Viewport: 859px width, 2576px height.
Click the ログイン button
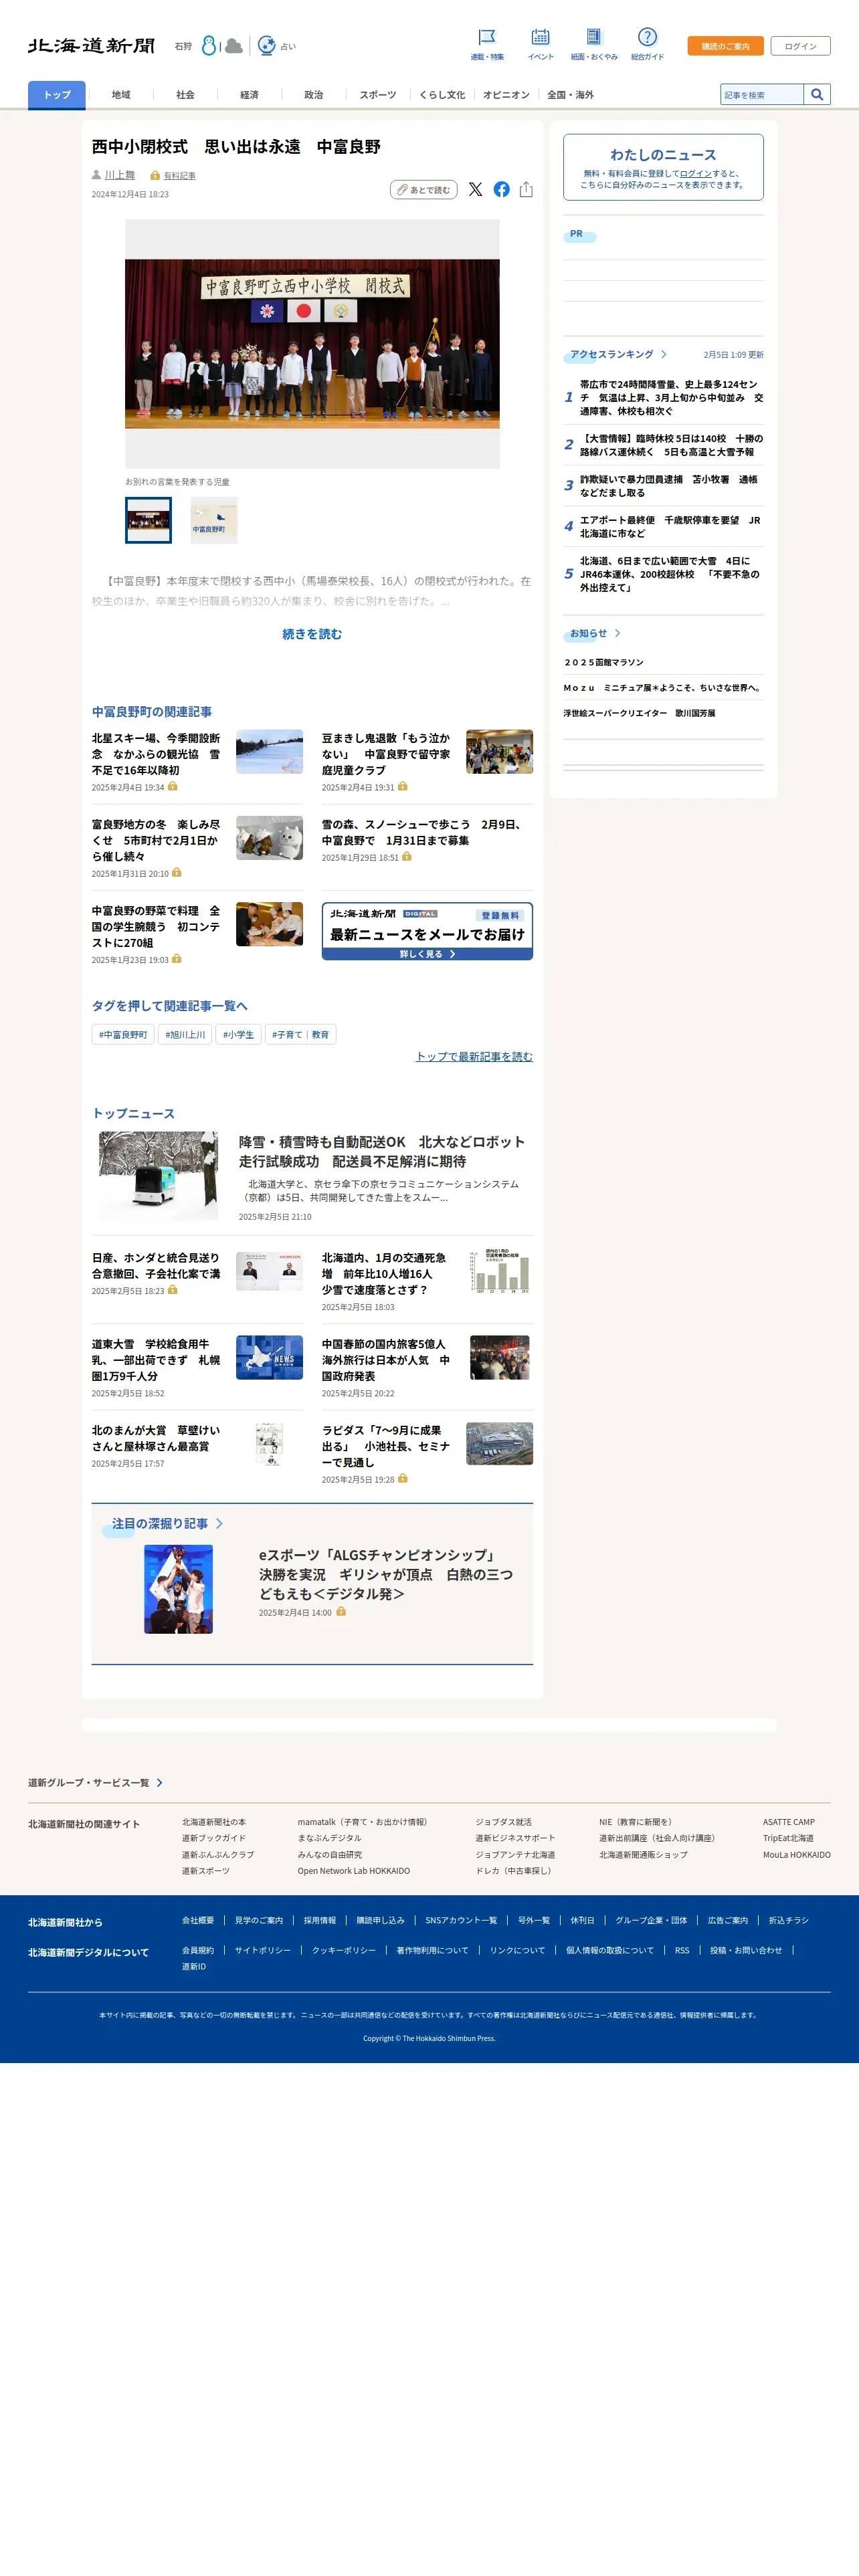point(800,46)
